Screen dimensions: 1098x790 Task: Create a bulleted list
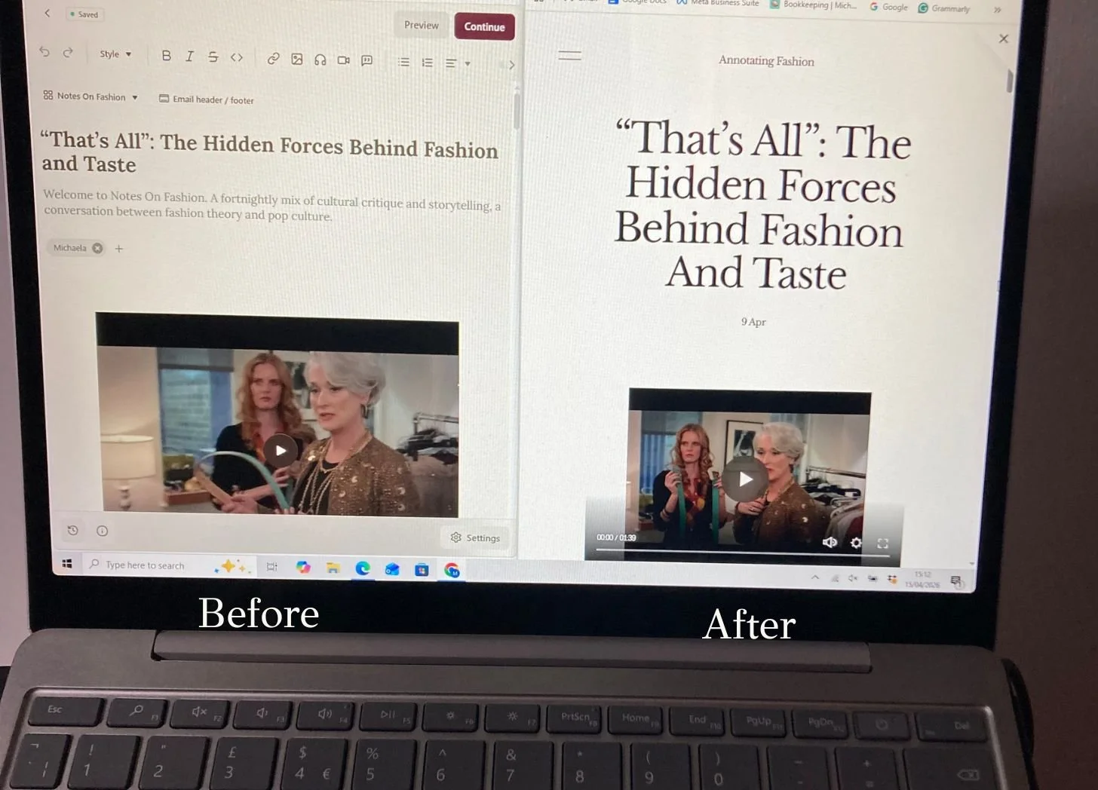[404, 62]
